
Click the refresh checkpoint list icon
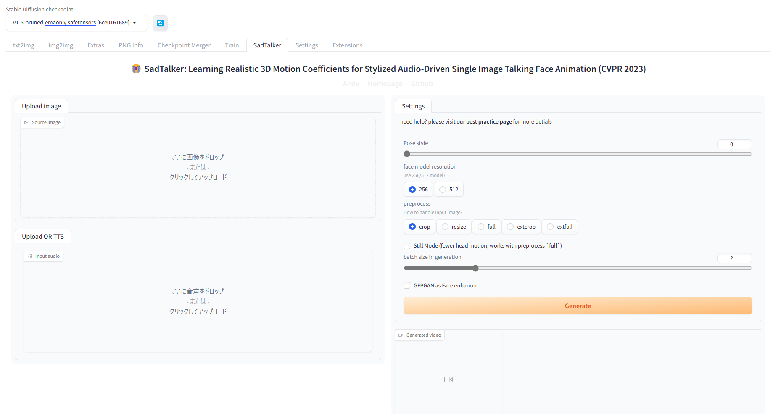(x=160, y=23)
